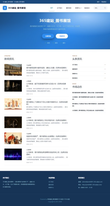Click the arrow icon beside 服务项目 in 头条资讯
The height and width of the screenshot is (206, 110).
coord(105,69)
